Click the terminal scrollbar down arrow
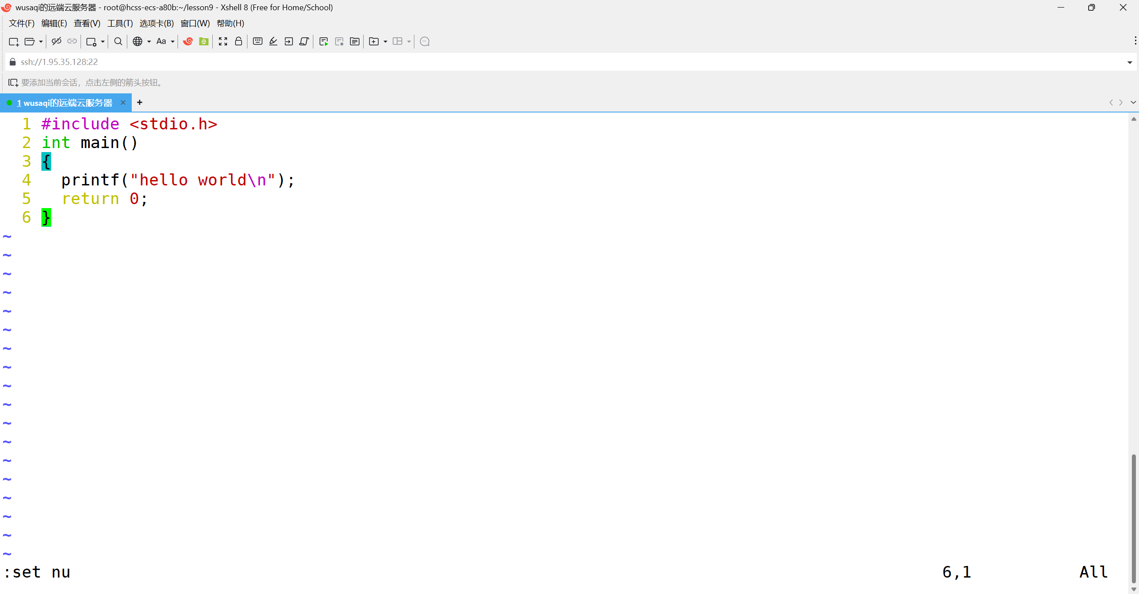This screenshot has width=1139, height=594. 1134,589
